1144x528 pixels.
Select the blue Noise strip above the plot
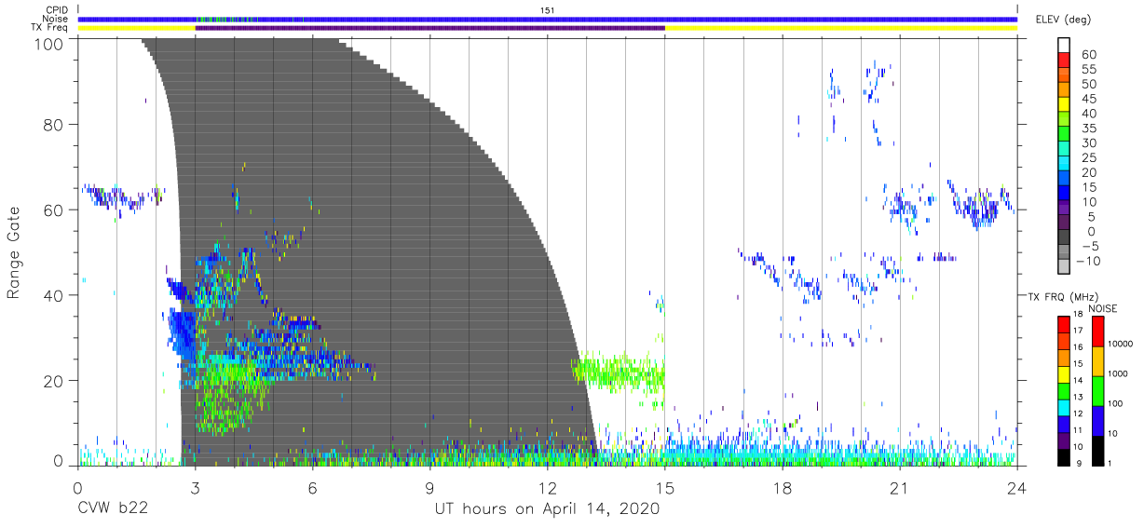click(548, 19)
